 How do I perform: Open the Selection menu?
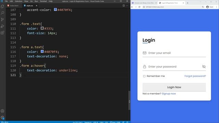coord(18,1)
